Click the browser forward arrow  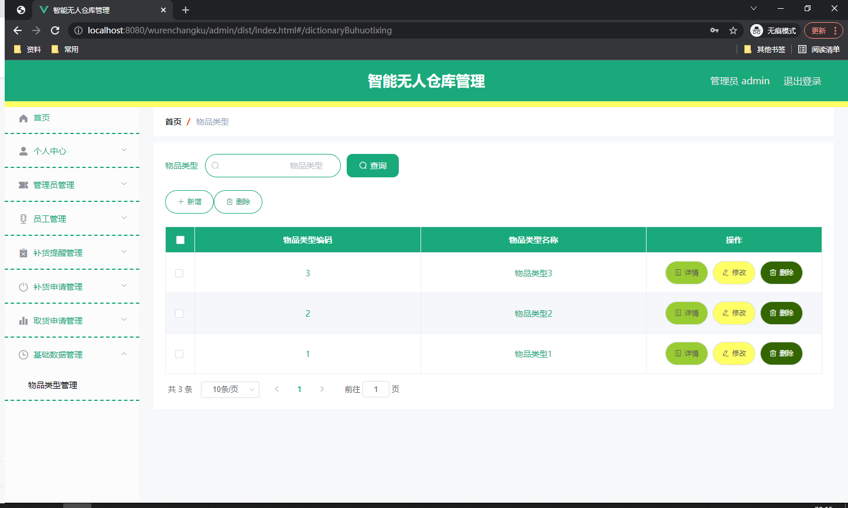click(36, 30)
